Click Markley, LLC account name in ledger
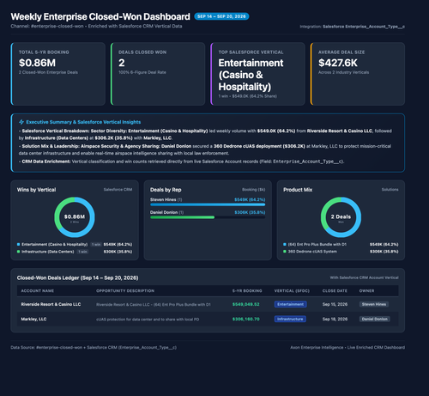Viewport: 429px width, 396px height. [x=33, y=319]
